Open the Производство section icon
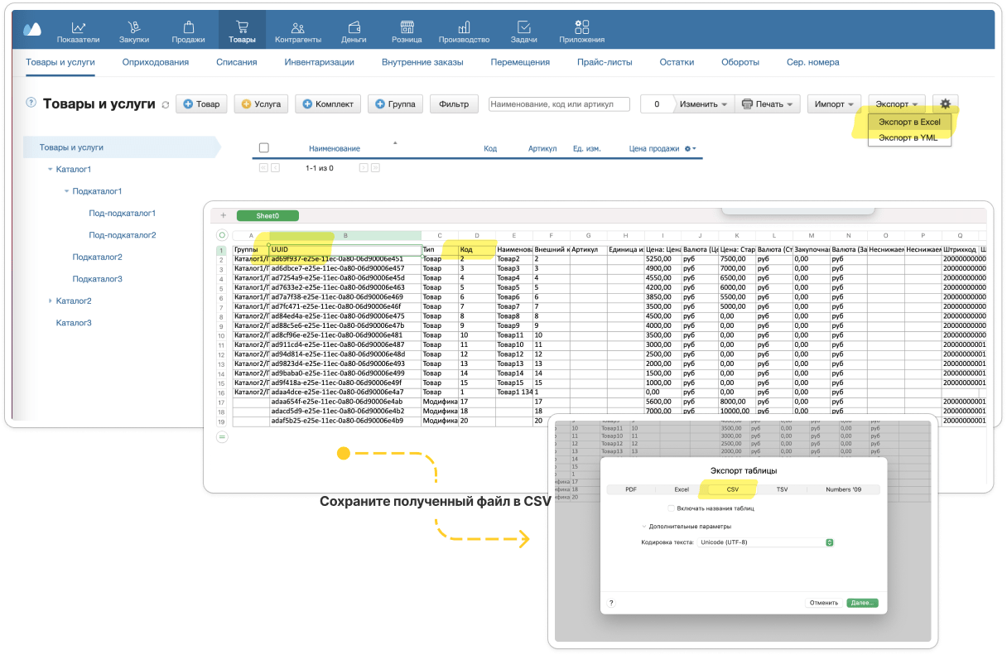This screenshot has height=655, width=1007. (x=464, y=31)
